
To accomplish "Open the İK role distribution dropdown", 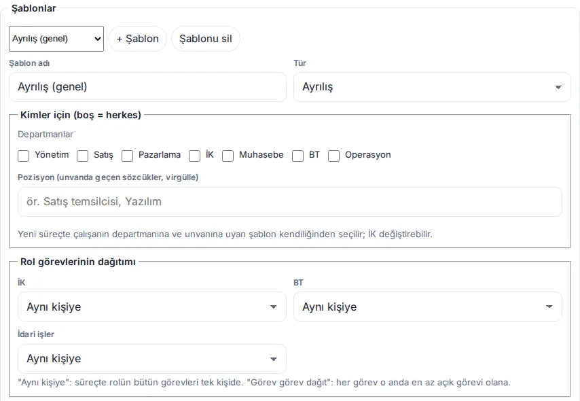I will click(x=152, y=307).
